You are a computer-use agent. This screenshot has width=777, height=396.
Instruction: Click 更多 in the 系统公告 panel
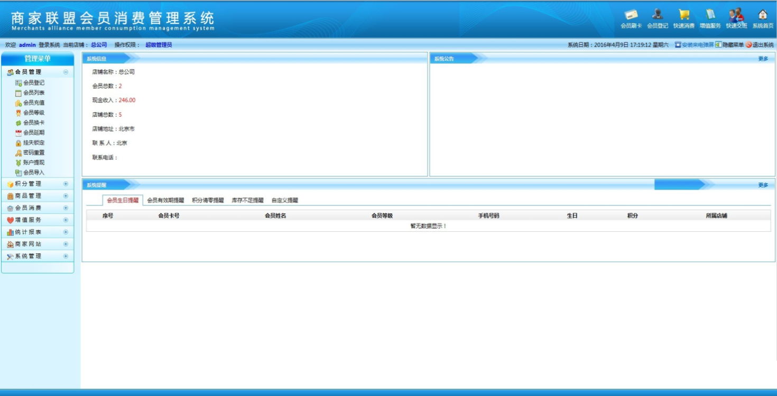[763, 59]
